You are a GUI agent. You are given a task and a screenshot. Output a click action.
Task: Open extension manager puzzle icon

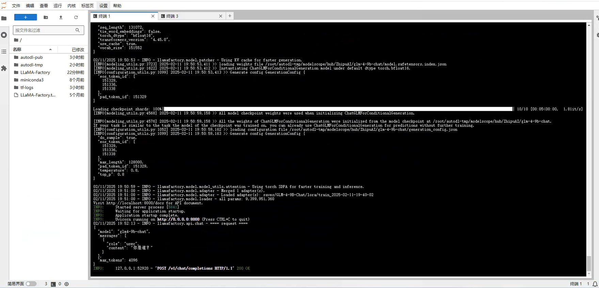tap(4, 68)
